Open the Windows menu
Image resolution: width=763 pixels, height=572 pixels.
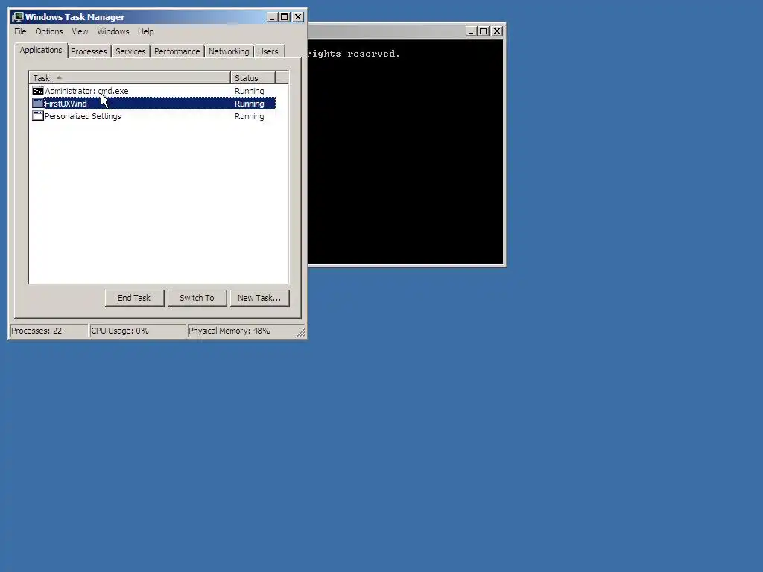[113, 31]
